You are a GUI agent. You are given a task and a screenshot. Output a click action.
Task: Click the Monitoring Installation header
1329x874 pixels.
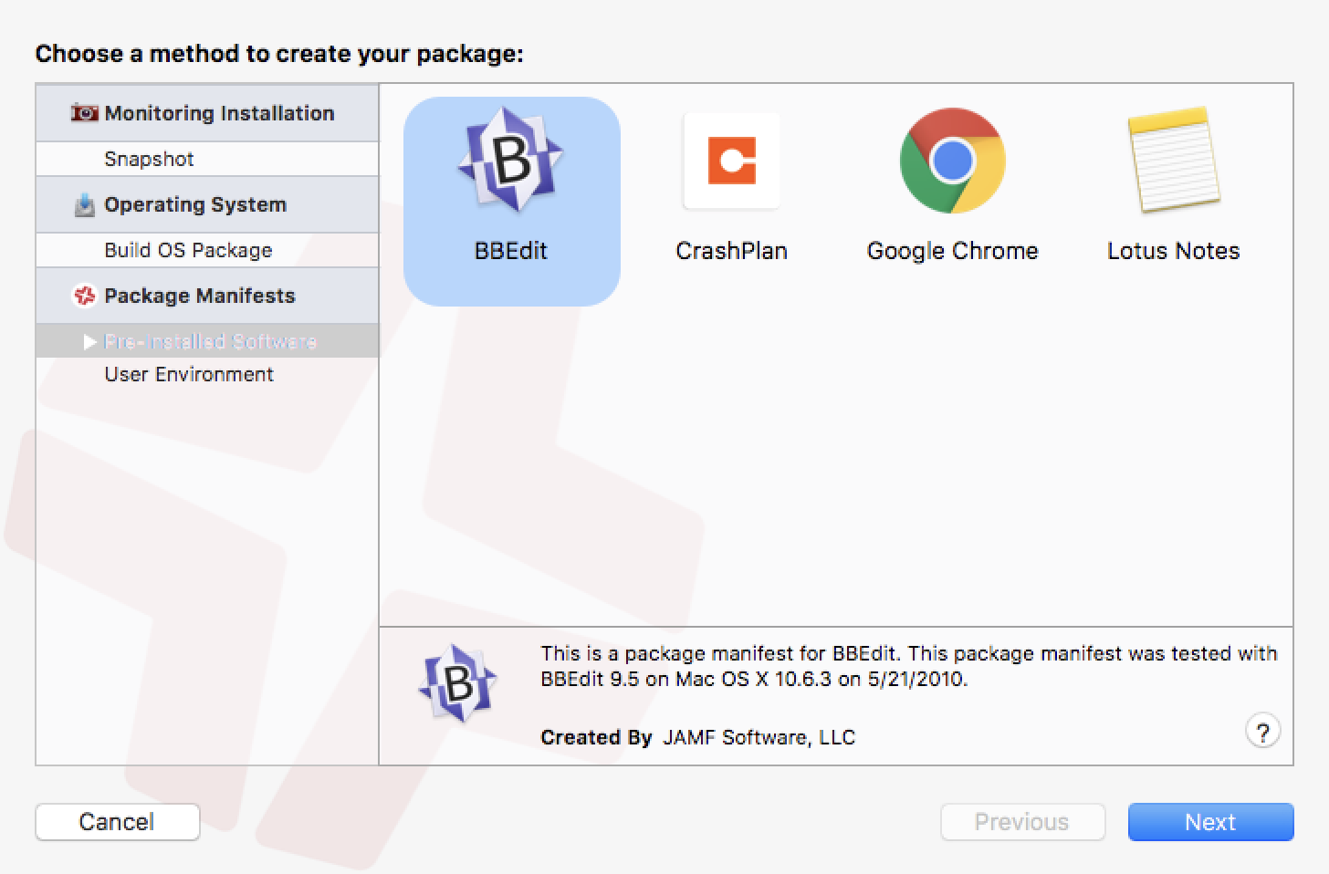(207, 113)
